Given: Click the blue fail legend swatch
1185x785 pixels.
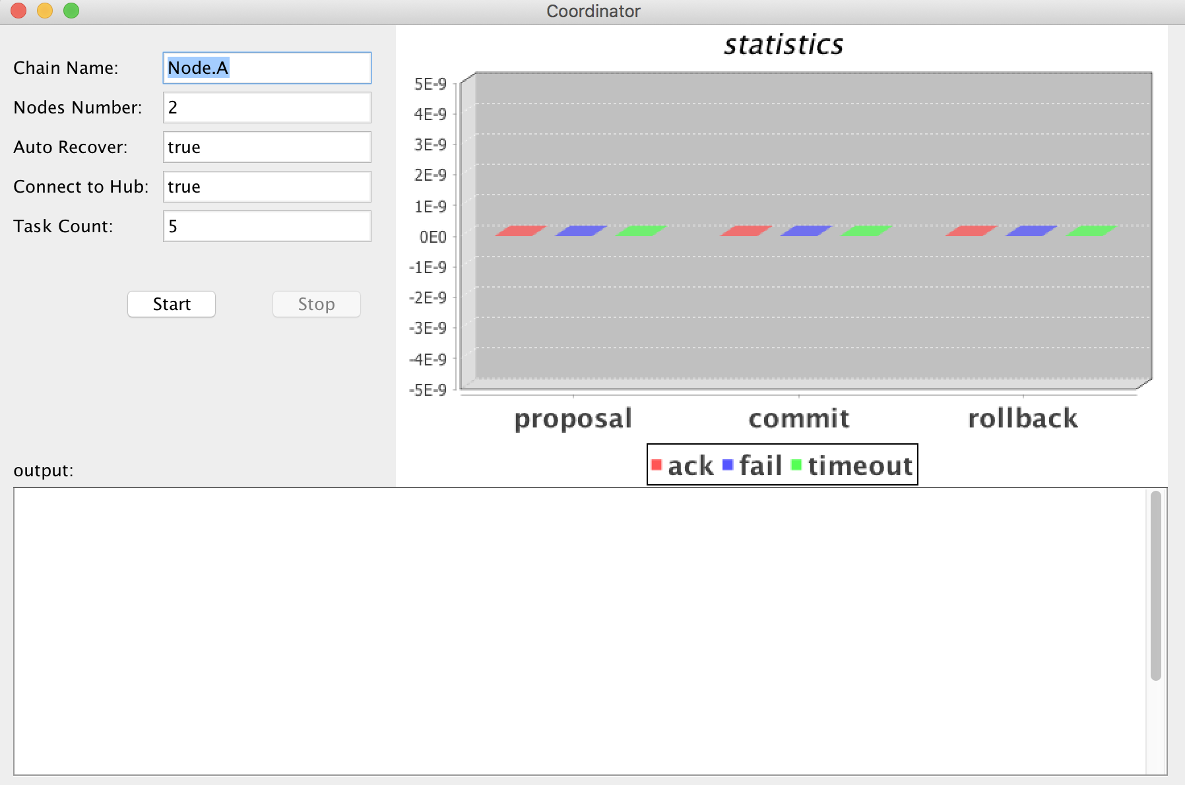Looking at the screenshot, I should point(728,465).
